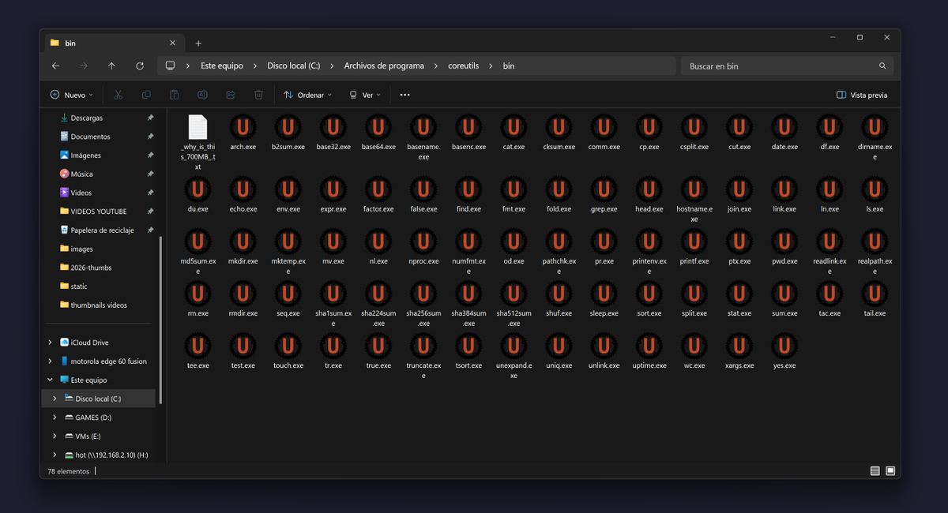Select the sha256sum.exe file icon
948x513 pixels.
pos(423,294)
